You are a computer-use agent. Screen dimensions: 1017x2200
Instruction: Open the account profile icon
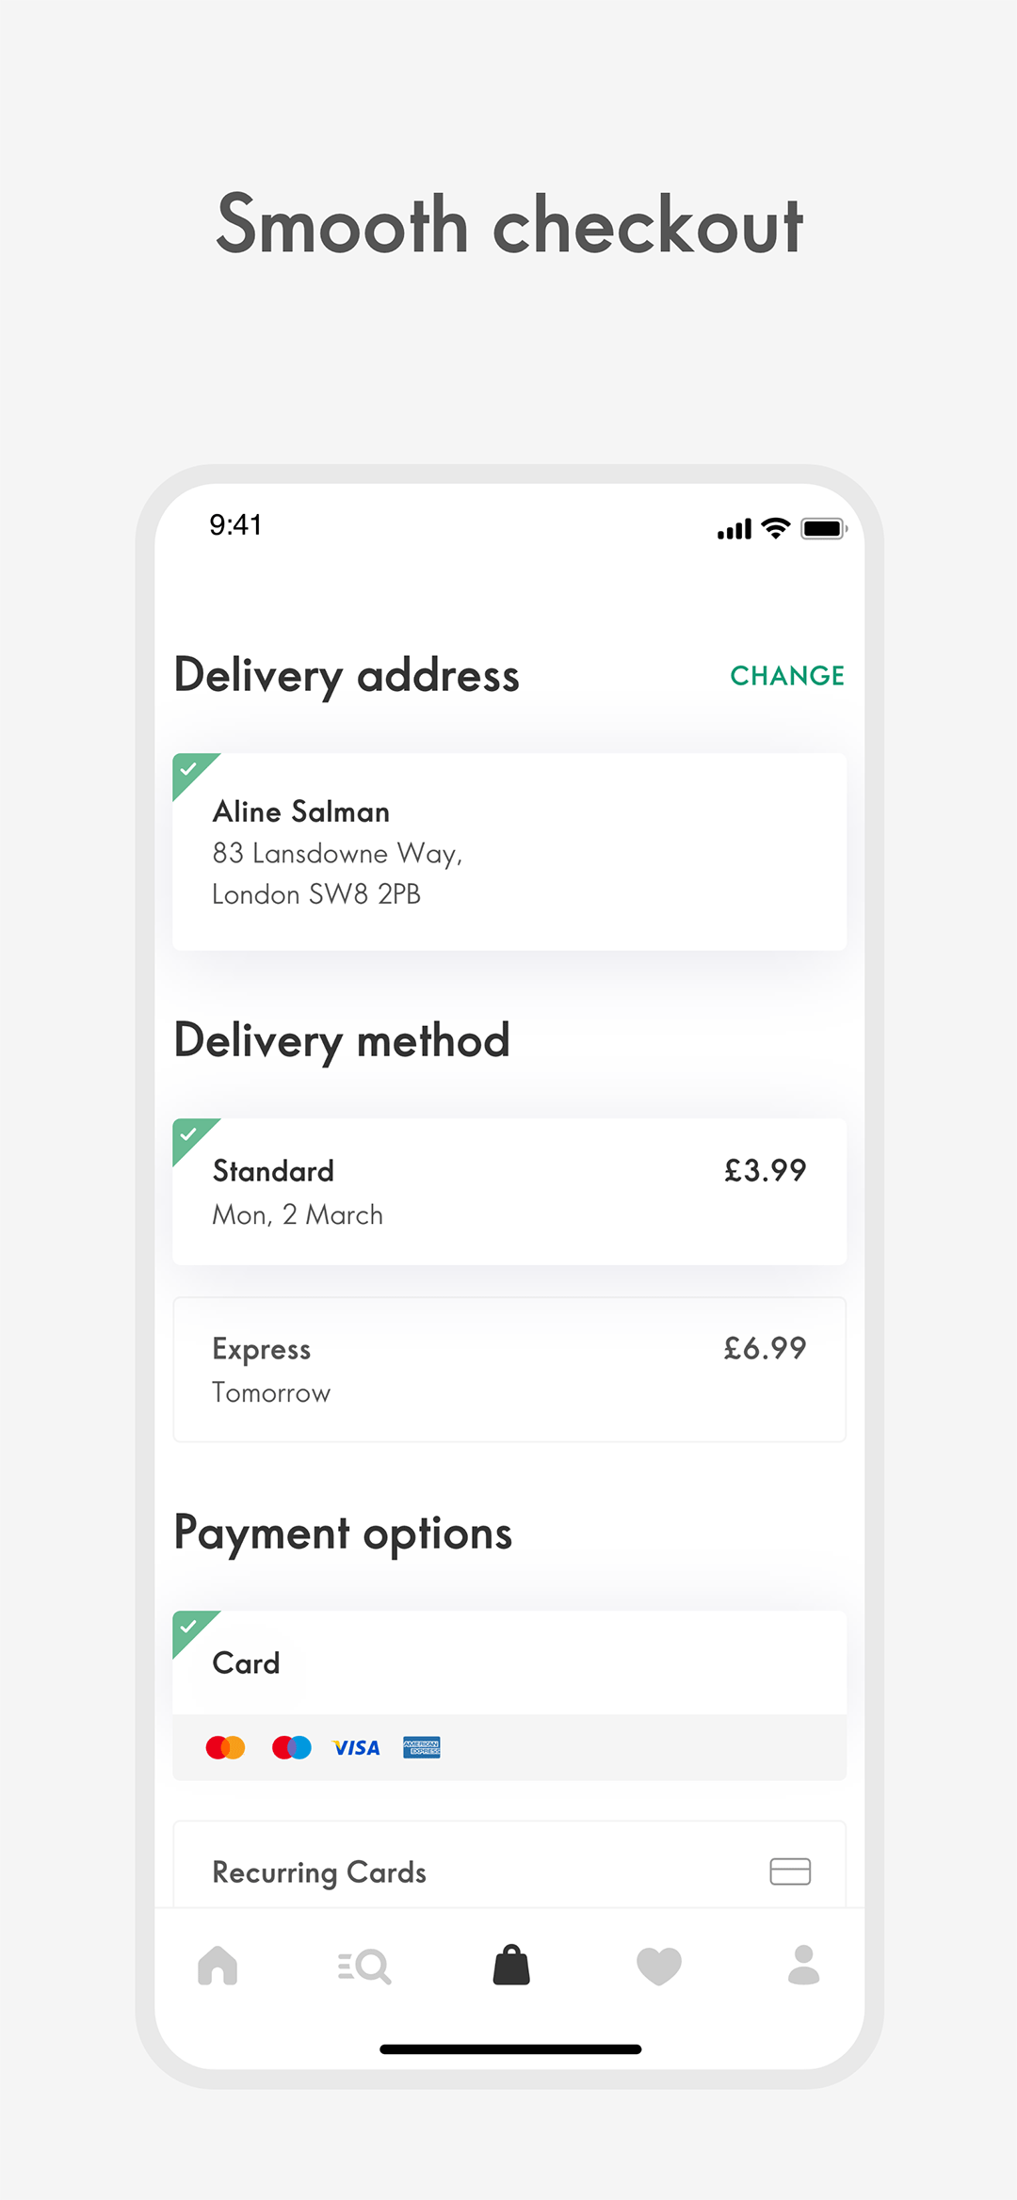point(804,1965)
